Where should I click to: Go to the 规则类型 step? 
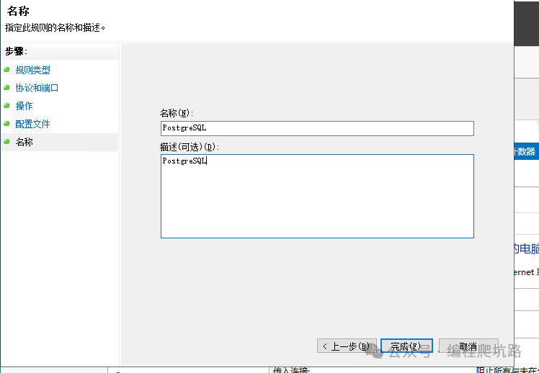coord(33,70)
